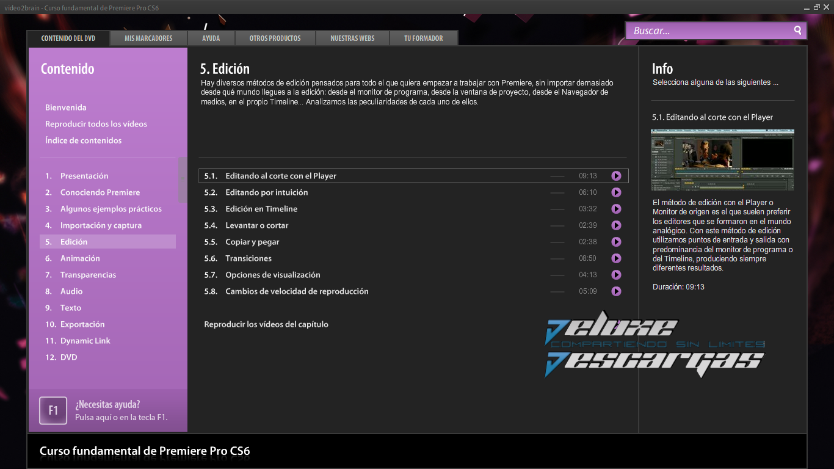This screenshot has width=834, height=469.
Task: Play video 5.1 Editando al corte con el Player
Action: 616,176
